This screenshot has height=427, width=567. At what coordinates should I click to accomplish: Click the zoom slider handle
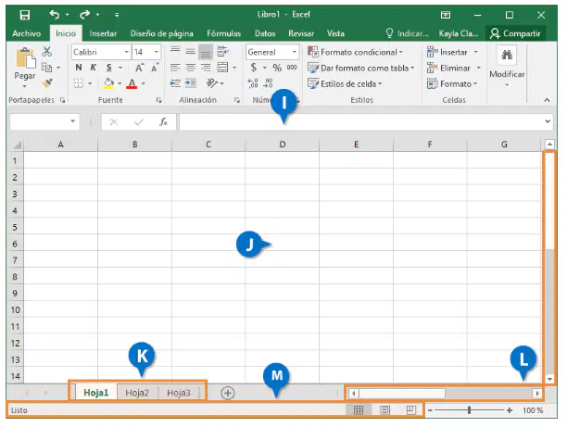pyautogui.click(x=469, y=410)
